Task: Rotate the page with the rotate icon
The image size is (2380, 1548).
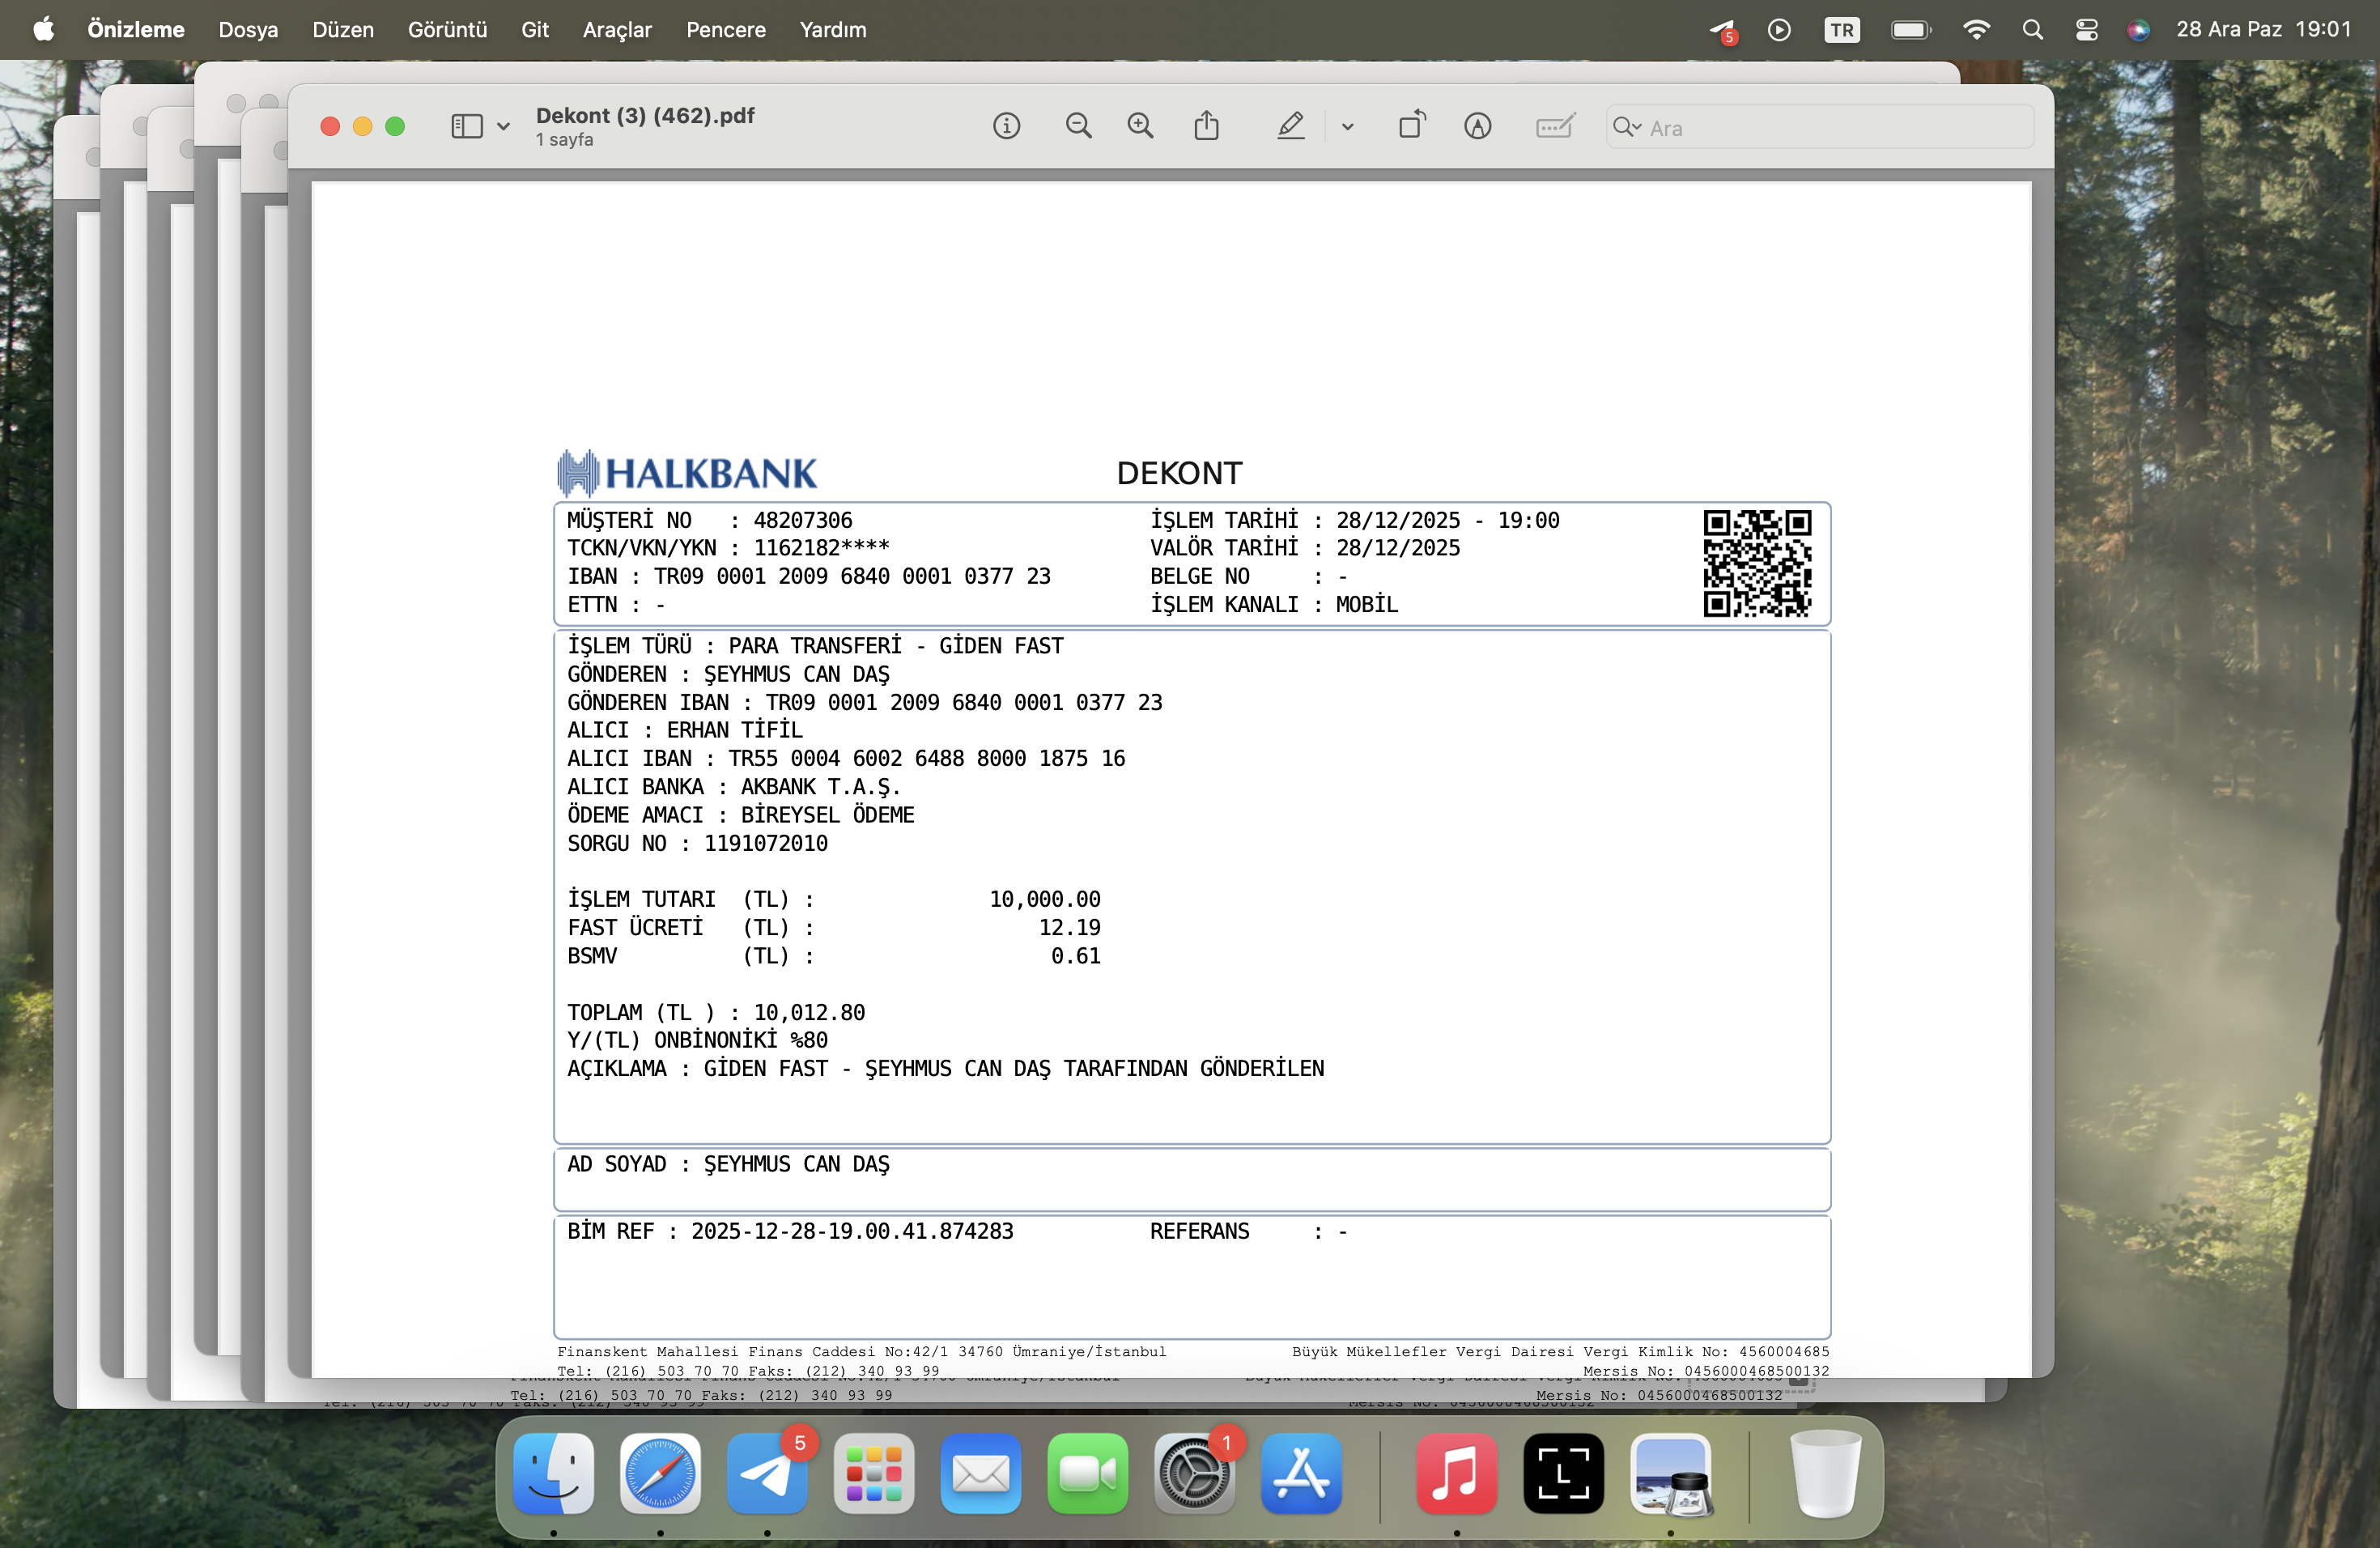Action: 1412,126
